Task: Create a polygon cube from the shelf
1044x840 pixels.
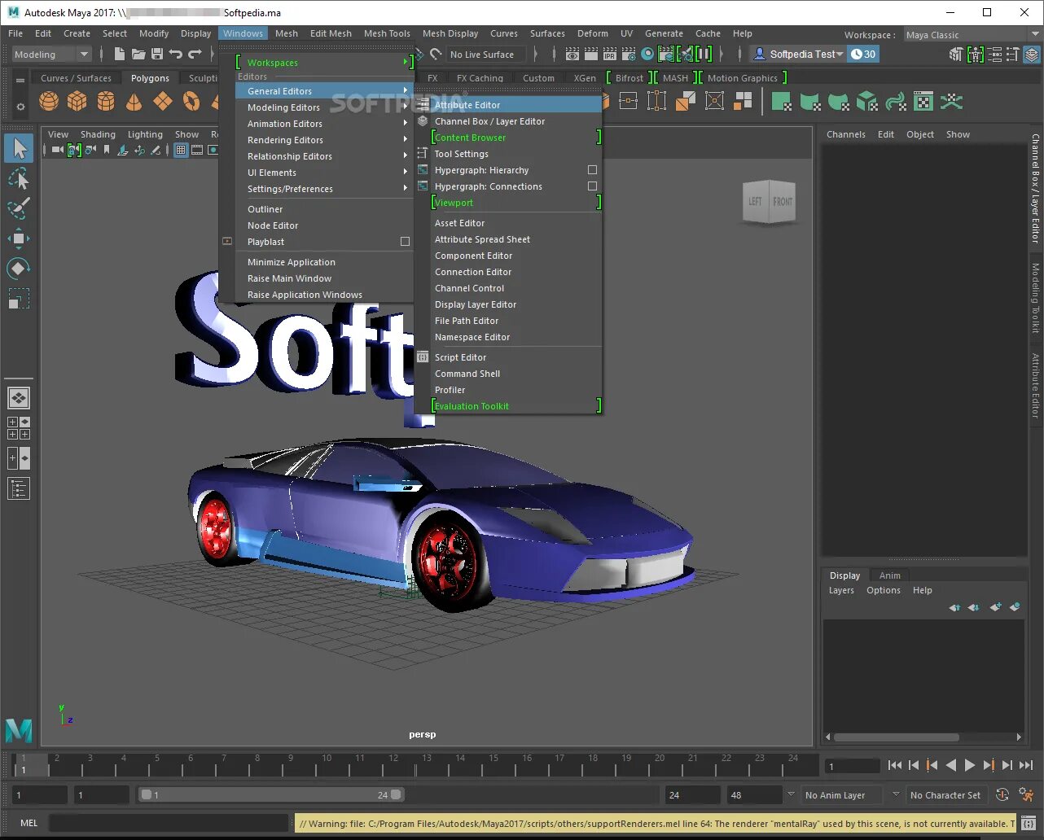Action: click(x=77, y=101)
